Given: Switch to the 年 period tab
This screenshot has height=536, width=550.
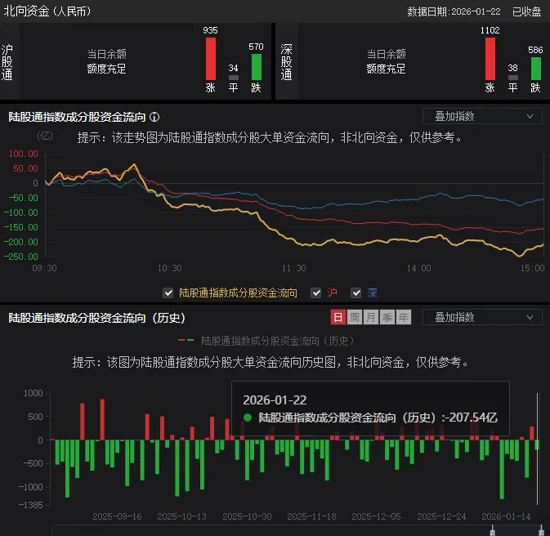Looking at the screenshot, I should pos(404,318).
